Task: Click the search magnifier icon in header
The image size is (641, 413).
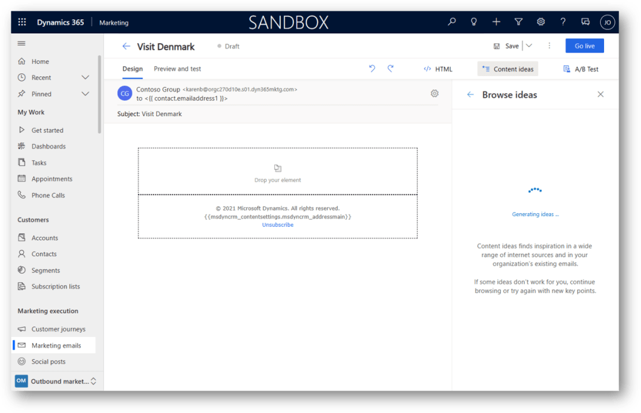Action: point(452,22)
